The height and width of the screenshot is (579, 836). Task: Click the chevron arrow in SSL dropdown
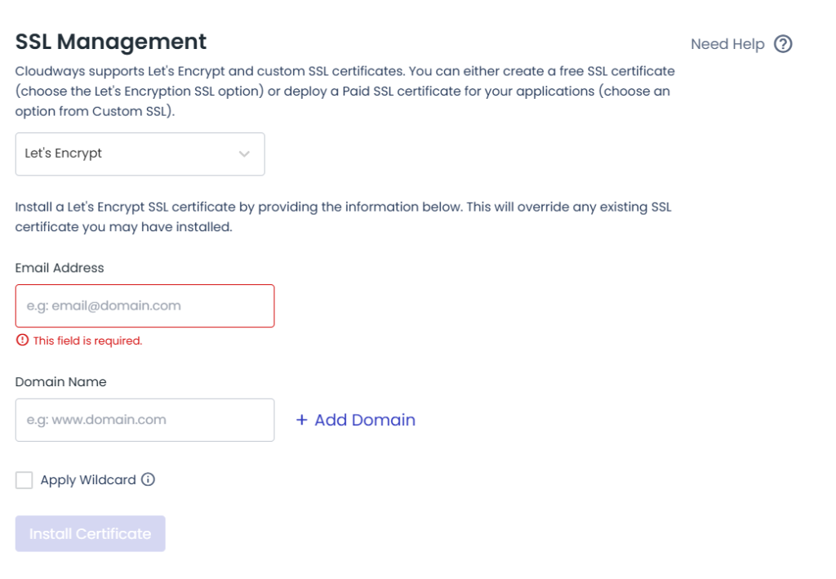tap(244, 154)
